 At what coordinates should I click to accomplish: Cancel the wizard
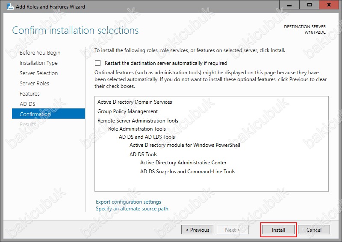[x=314, y=230]
